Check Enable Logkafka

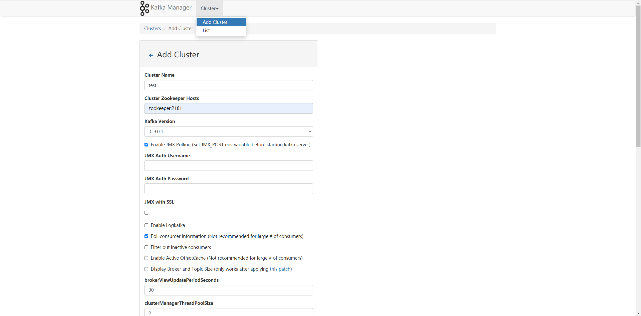[x=146, y=225]
